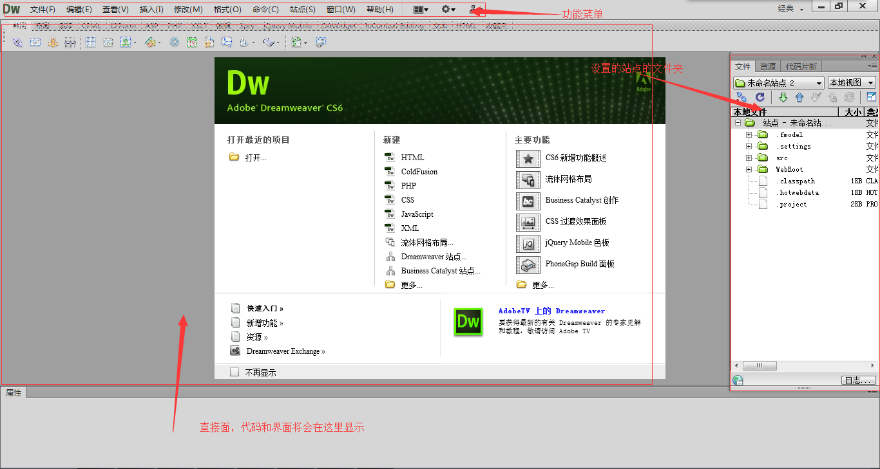
Task: Open the Media insert dropdown
Action: [153, 42]
